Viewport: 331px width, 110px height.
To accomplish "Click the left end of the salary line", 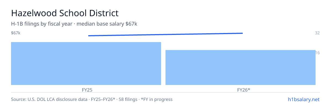I will [x=89, y=35].
